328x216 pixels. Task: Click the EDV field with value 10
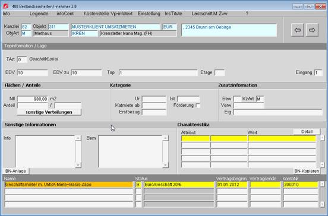(33, 73)
